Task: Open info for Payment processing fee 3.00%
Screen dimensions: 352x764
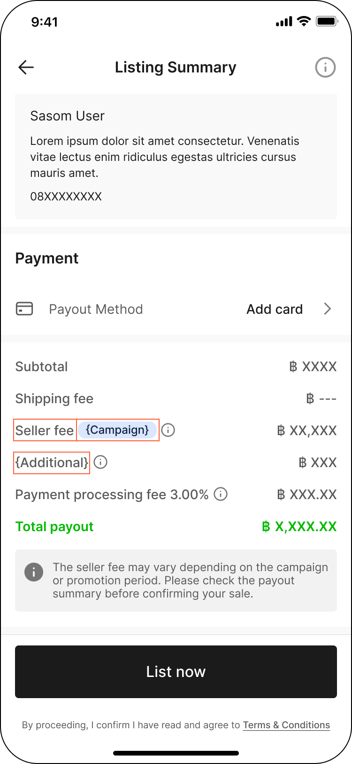Action: point(220,494)
